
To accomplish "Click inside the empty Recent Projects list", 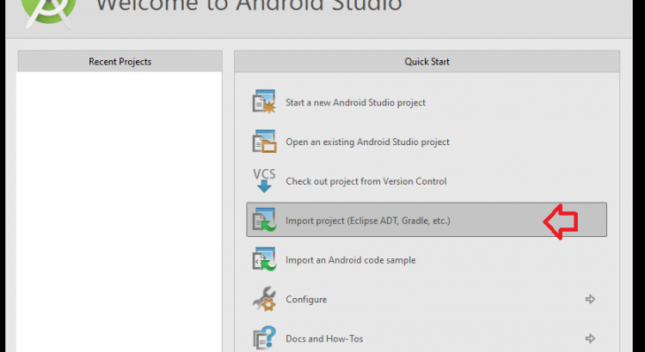I will (x=120, y=206).
